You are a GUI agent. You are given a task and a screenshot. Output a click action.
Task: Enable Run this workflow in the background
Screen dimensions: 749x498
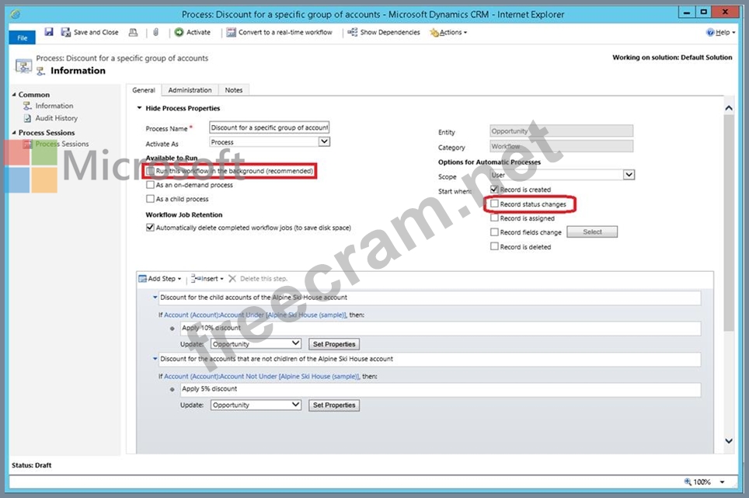pyautogui.click(x=151, y=171)
